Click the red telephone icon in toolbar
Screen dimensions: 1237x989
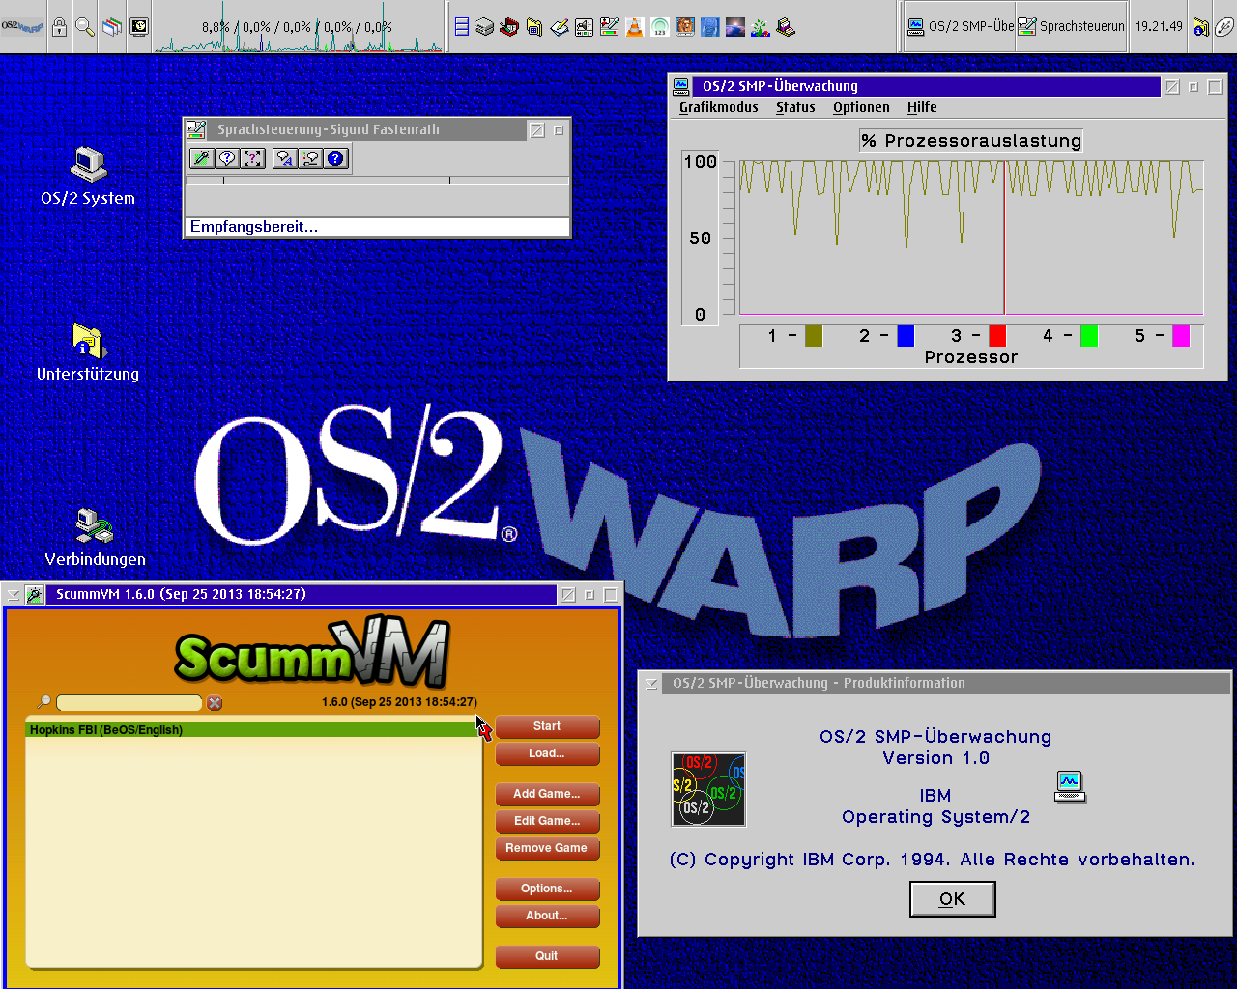pyautogui.click(x=509, y=27)
